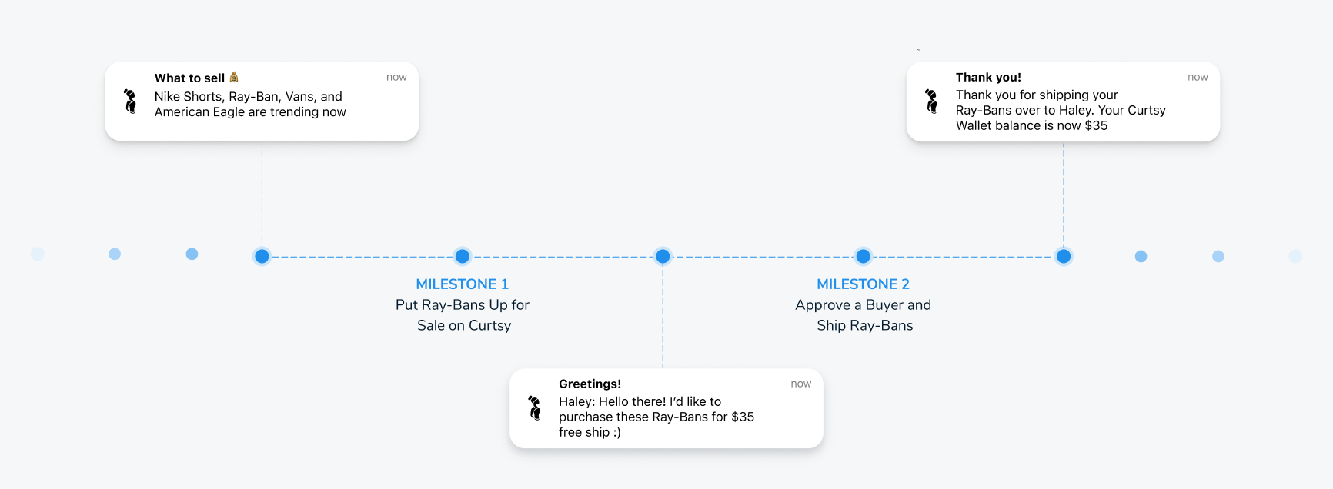Open the 'What to sell' notification title
This screenshot has height=489, width=1333.
pos(189,78)
